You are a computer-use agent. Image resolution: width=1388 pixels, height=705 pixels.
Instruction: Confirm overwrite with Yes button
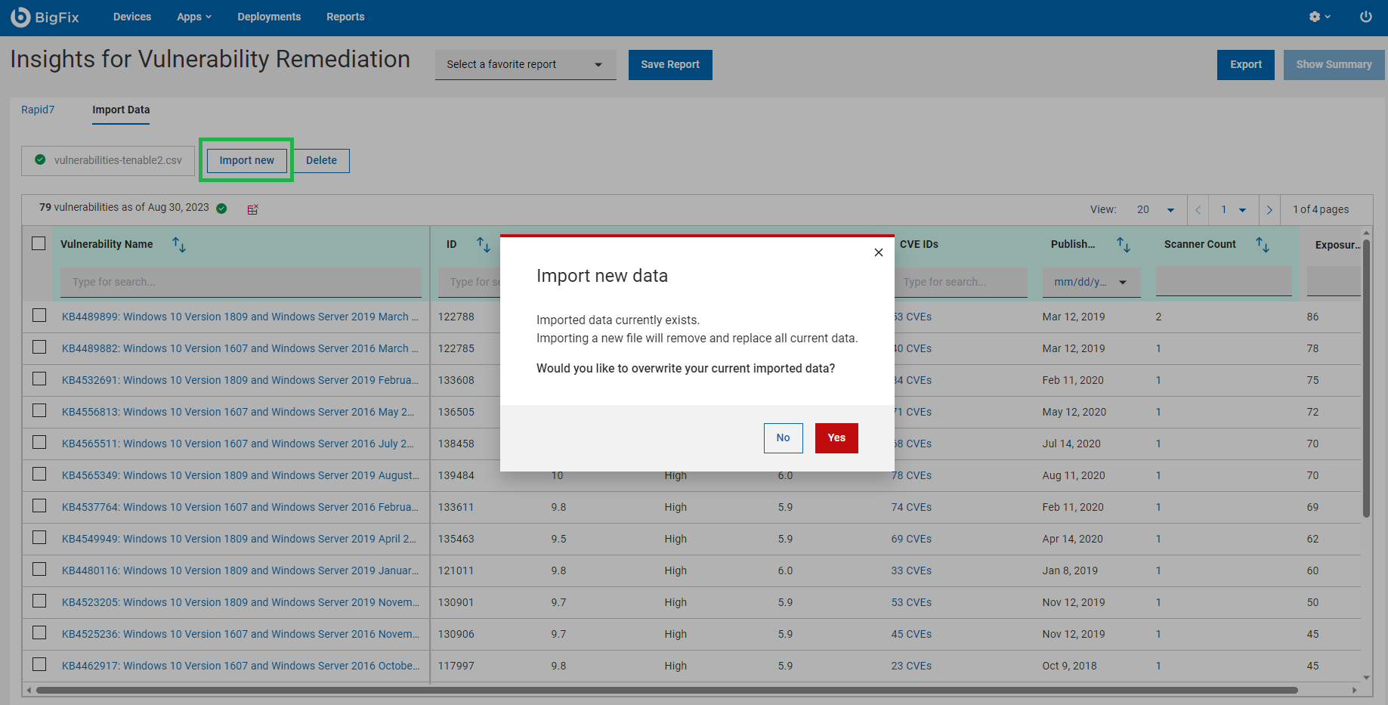[x=836, y=438]
